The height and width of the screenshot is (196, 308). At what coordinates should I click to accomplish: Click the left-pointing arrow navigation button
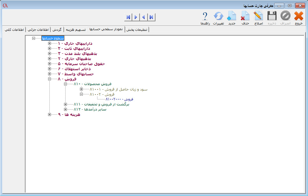click(x=144, y=17)
